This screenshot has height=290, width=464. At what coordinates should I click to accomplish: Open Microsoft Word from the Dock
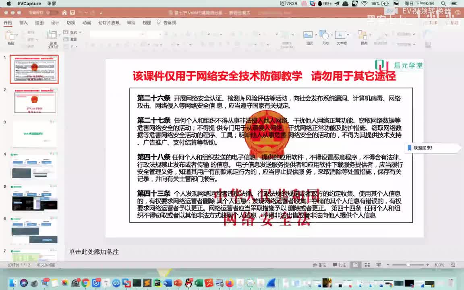click(168, 283)
